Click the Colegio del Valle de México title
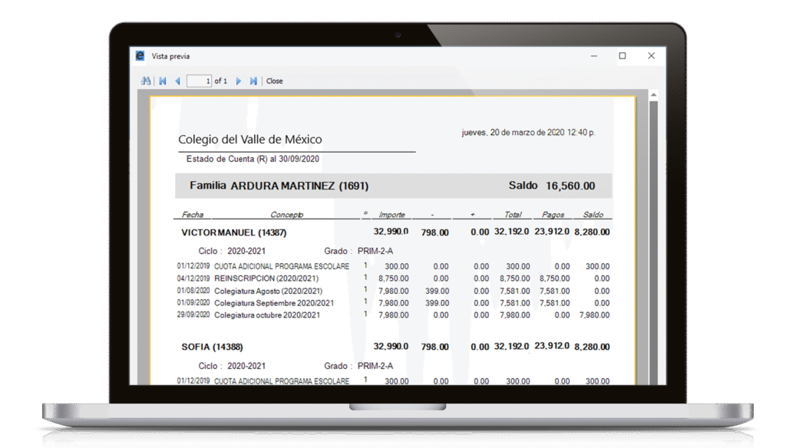Viewport: 786px width, 448px height. pyautogui.click(x=250, y=140)
